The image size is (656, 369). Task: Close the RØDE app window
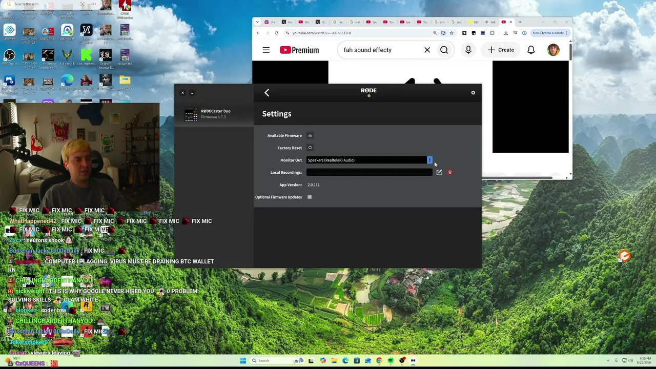coord(182,93)
